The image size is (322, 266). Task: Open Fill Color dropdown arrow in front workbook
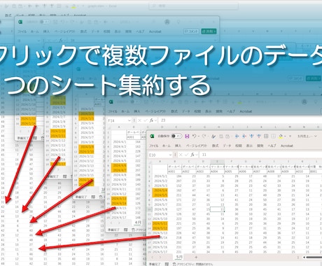coord(285,136)
